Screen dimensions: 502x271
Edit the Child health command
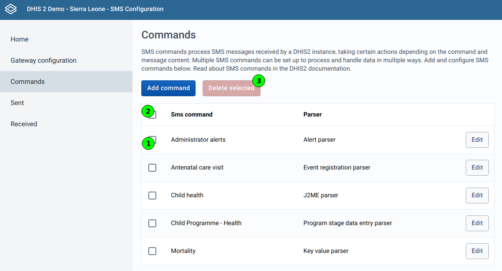[477, 195]
